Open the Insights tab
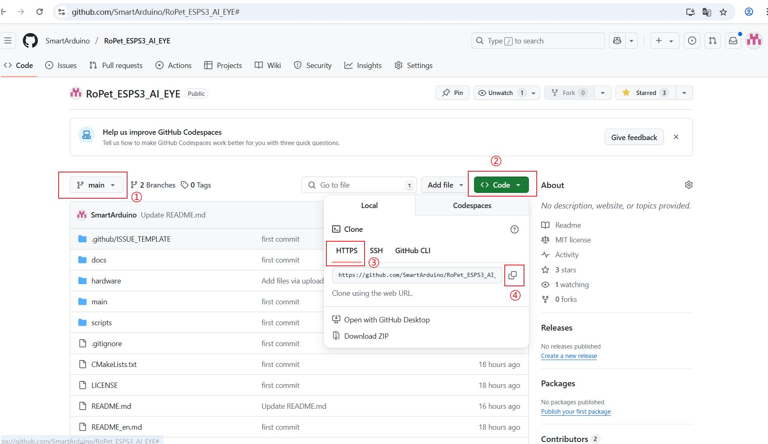The width and height of the screenshot is (768, 444). pos(363,66)
